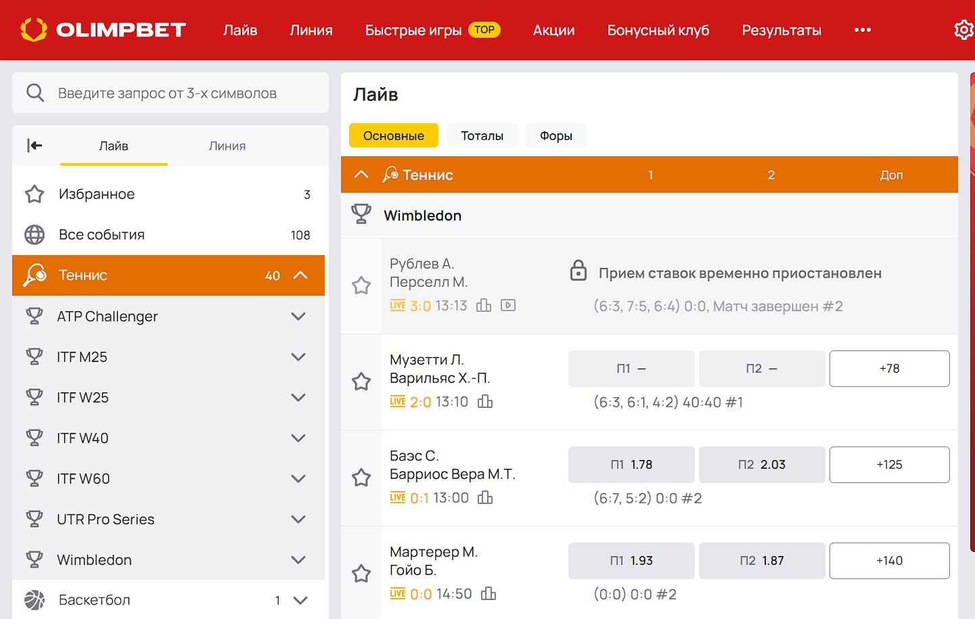975x619 pixels.
Task: Open statistics icon for Баэс match
Action: 485,498
